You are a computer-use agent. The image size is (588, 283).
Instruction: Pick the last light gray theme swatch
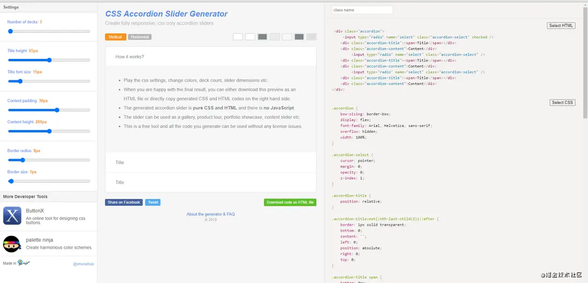pos(311,37)
